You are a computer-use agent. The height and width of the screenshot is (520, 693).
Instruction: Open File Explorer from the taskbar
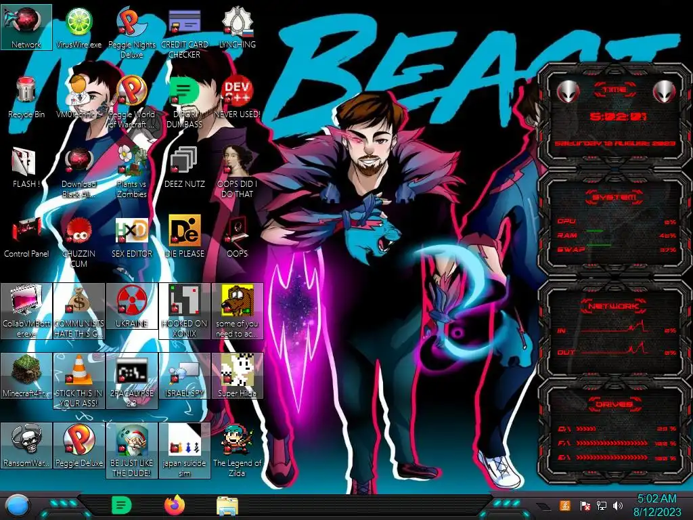[x=227, y=506]
